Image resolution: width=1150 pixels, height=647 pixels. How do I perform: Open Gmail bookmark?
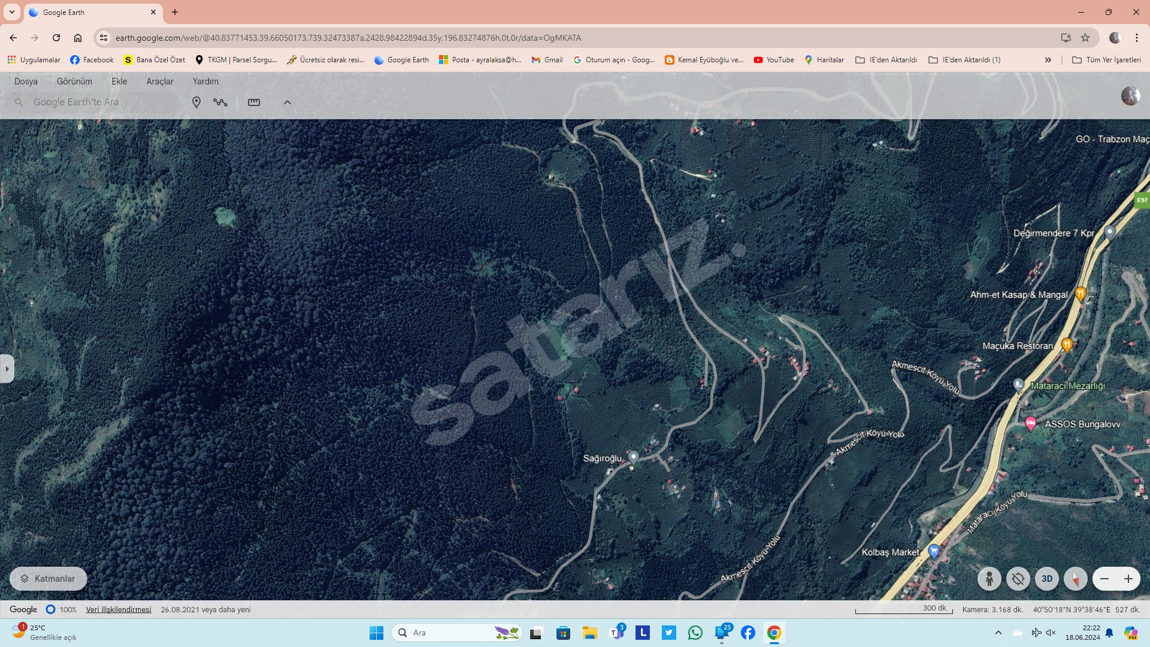coord(547,60)
